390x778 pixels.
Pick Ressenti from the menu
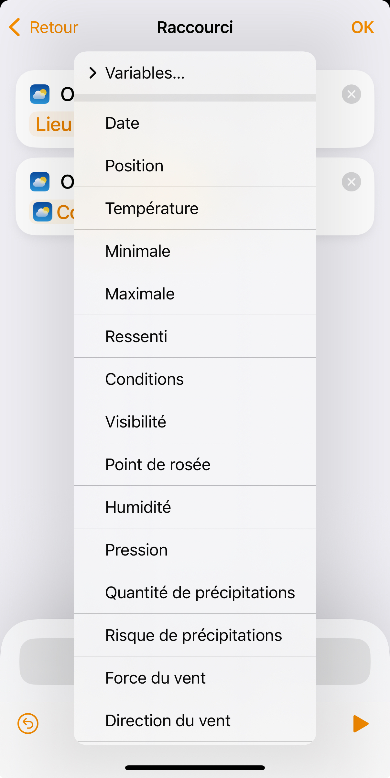[x=195, y=336]
